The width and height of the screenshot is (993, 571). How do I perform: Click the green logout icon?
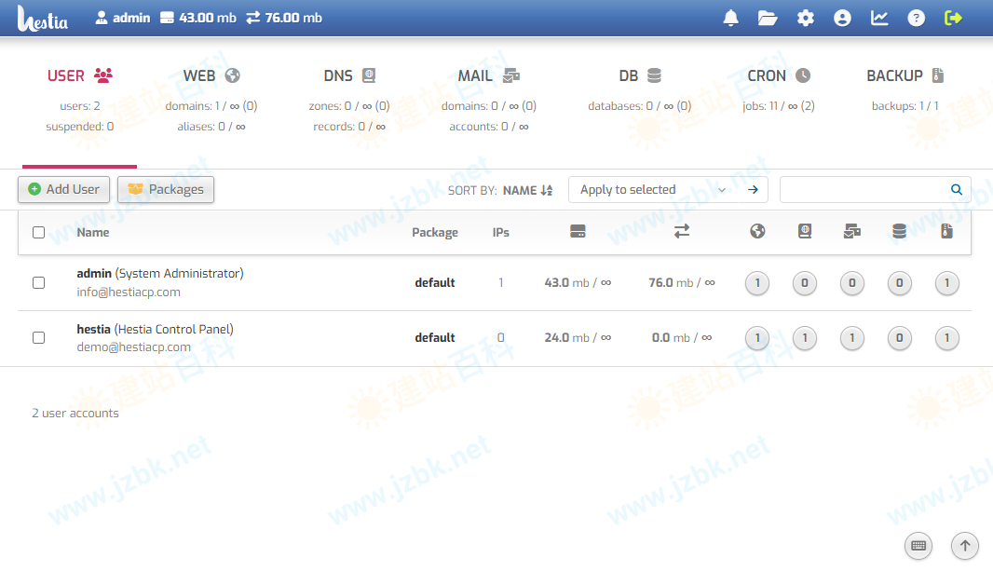pyautogui.click(x=953, y=18)
